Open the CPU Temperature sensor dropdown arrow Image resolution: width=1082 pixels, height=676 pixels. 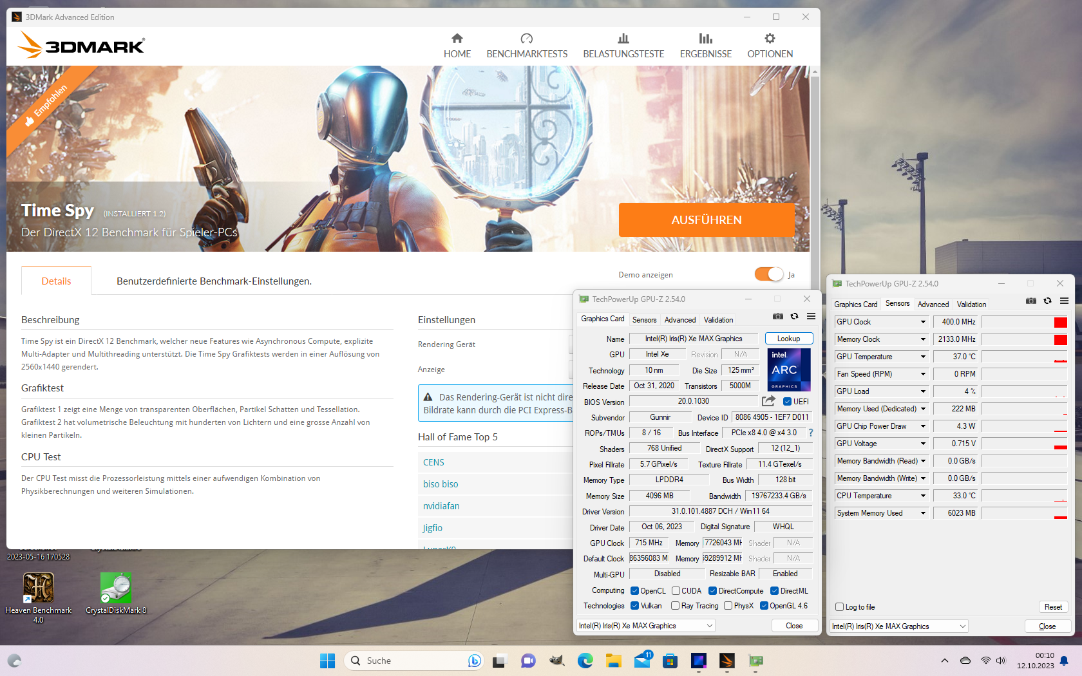(x=923, y=496)
